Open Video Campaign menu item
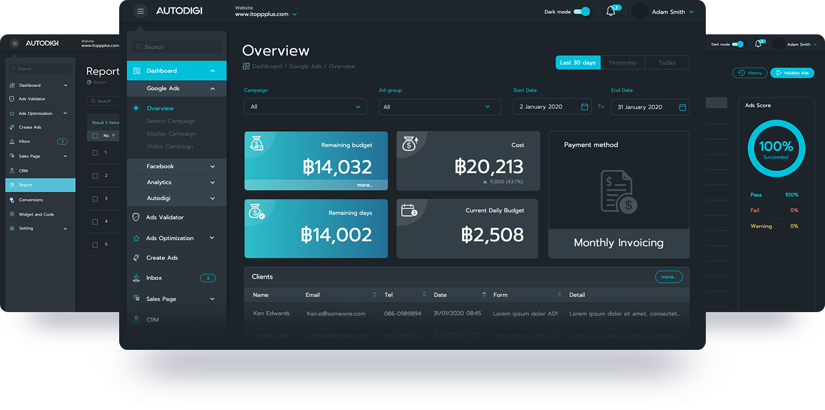 170,147
